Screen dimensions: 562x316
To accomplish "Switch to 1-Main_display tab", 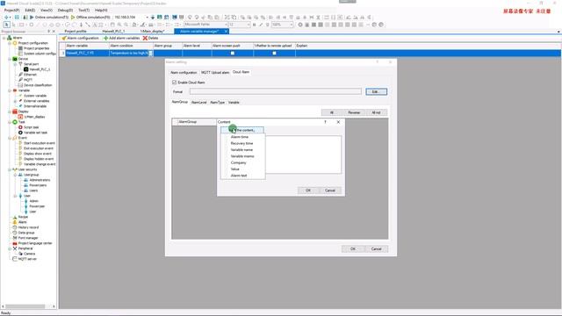I will point(152,32).
